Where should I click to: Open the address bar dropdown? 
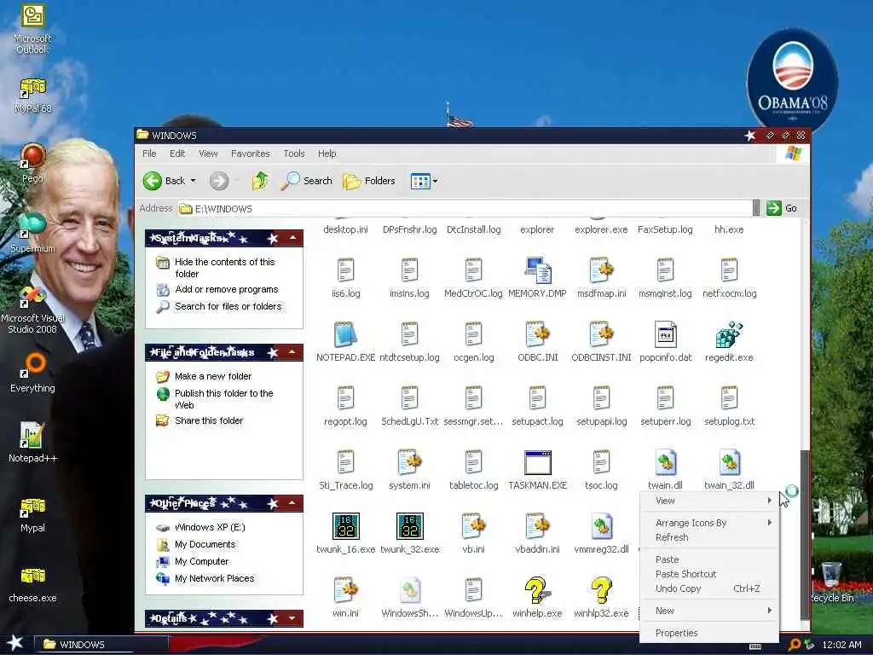755,208
